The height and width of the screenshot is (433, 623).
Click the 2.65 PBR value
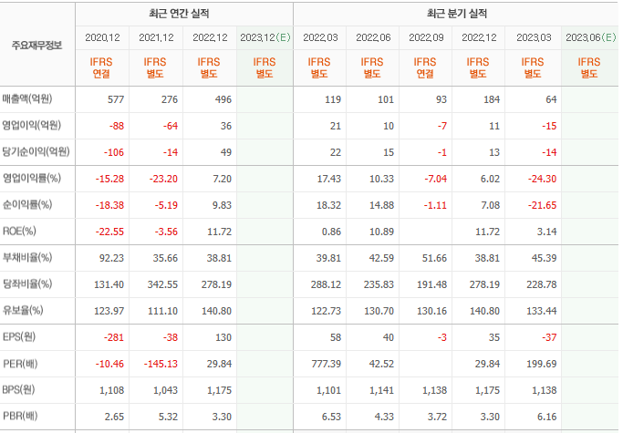pos(114,417)
